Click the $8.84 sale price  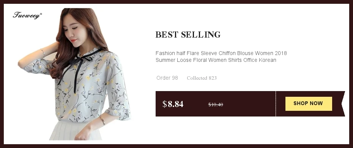[x=173, y=104]
